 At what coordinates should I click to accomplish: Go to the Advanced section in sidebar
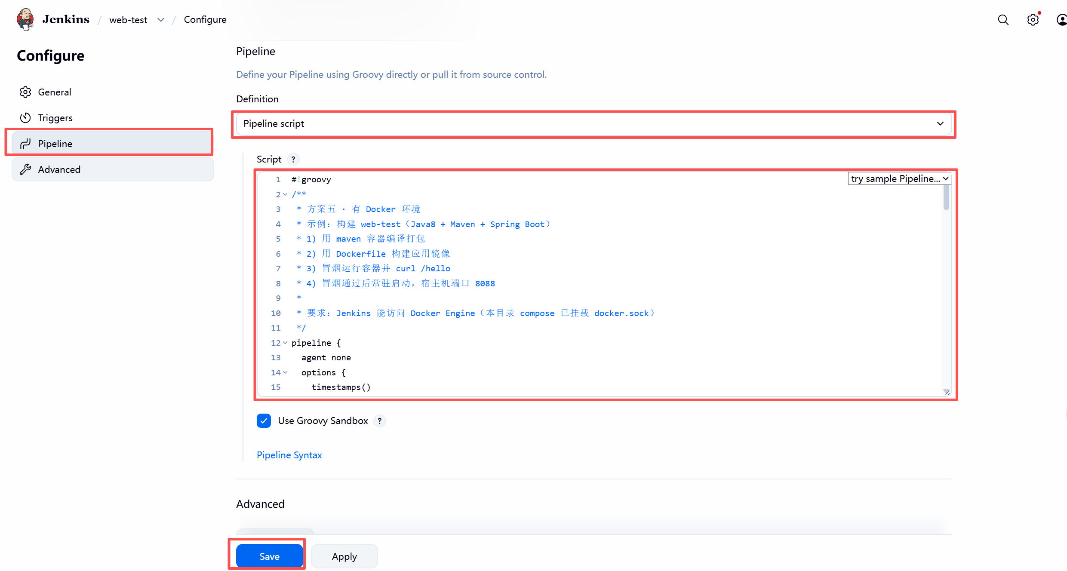pos(113,169)
